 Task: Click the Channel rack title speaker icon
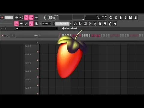pyautogui.click(x=63, y=28)
